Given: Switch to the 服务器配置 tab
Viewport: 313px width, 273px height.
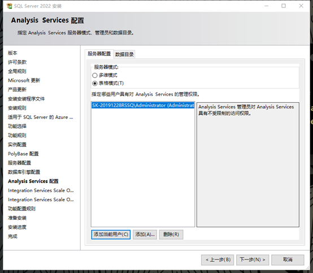Looking at the screenshot, I should [99, 54].
